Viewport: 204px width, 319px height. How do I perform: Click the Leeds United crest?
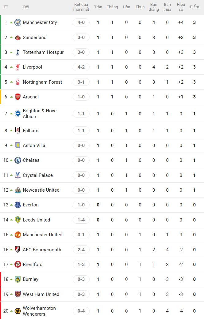(x=18, y=220)
